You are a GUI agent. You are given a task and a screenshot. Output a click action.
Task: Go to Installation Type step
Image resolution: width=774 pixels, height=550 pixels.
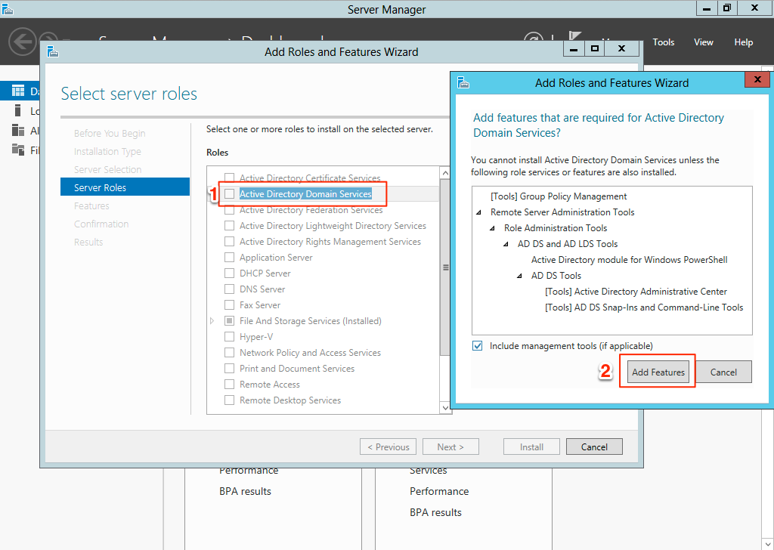(107, 151)
